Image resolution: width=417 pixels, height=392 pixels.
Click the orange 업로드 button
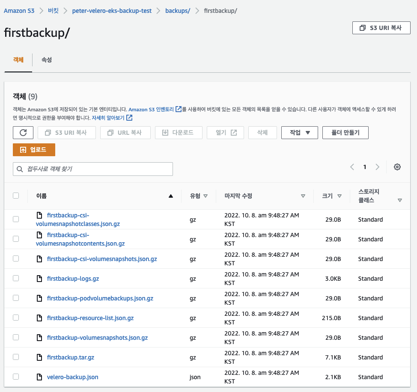coord(34,150)
